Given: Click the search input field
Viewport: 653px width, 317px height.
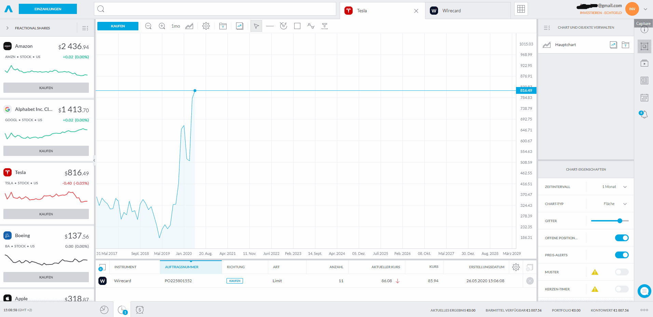Looking at the screenshot, I should tap(215, 9).
